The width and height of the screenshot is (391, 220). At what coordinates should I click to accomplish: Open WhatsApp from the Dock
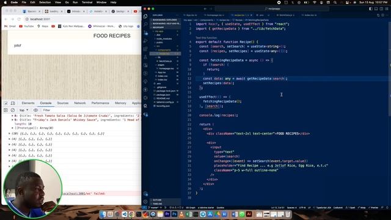coord(242,215)
